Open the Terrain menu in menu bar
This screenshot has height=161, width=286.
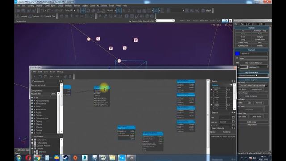77,6
